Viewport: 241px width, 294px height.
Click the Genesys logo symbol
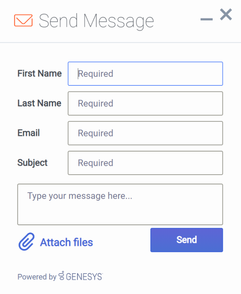pyautogui.click(x=62, y=276)
